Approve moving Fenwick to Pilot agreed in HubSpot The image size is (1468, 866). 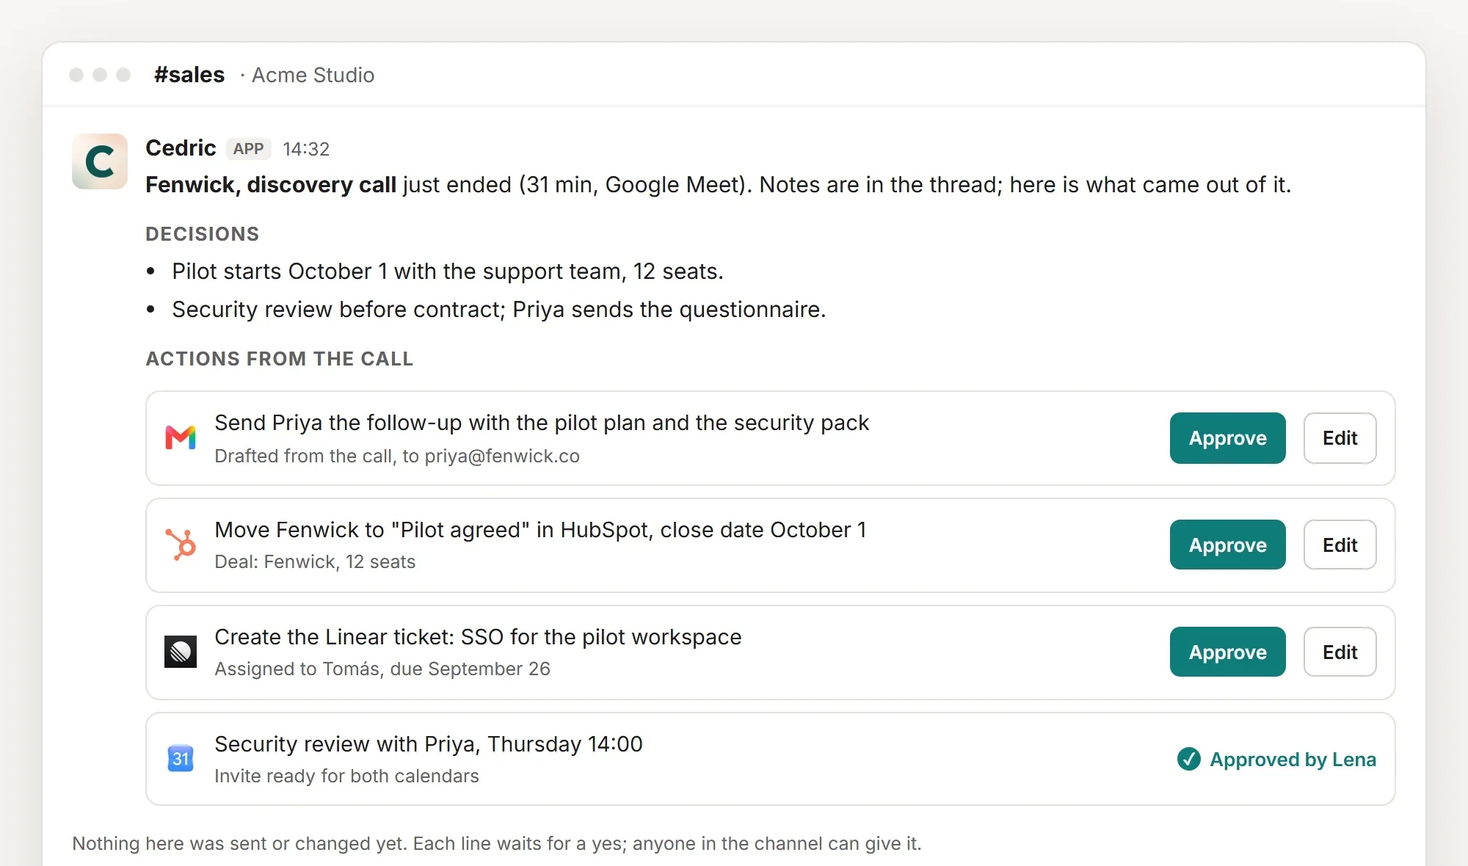pyautogui.click(x=1228, y=545)
